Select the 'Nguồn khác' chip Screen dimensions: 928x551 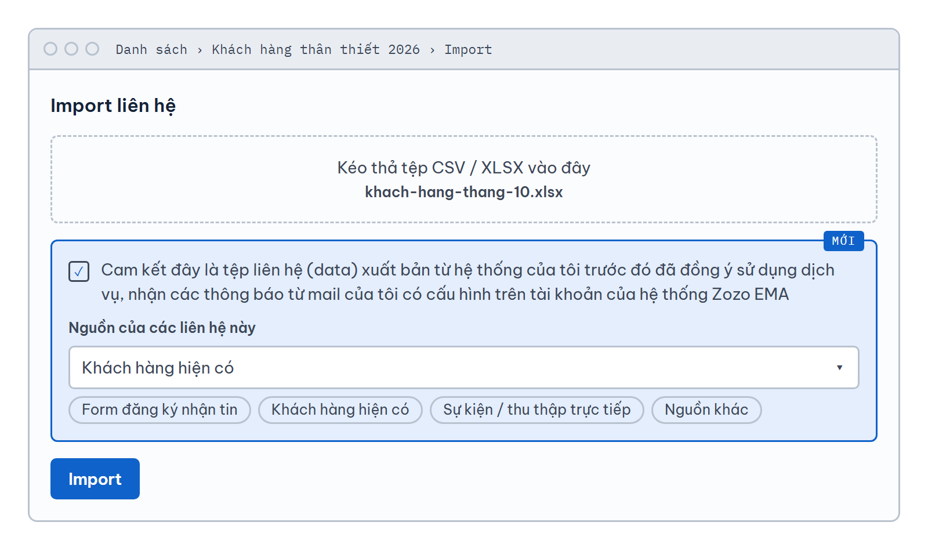point(706,409)
